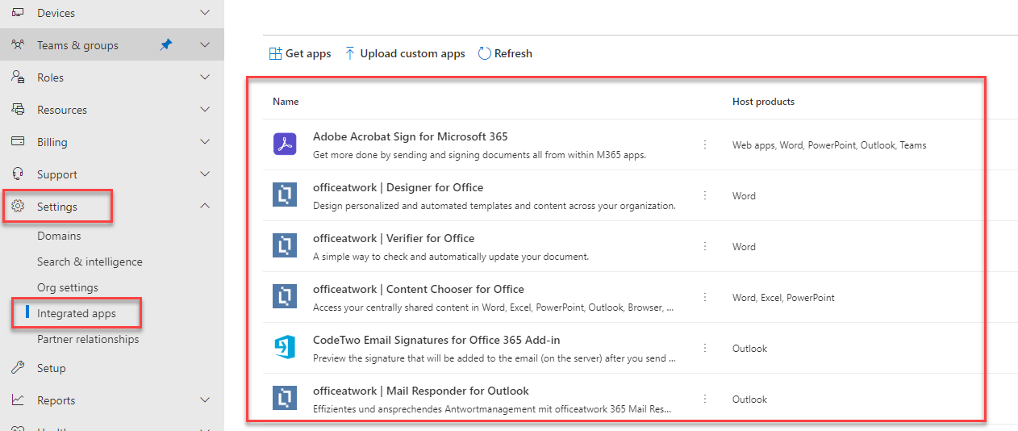Sort by Host products column header
Image resolution: width=1018 pixels, height=431 pixels.
pyautogui.click(x=763, y=102)
